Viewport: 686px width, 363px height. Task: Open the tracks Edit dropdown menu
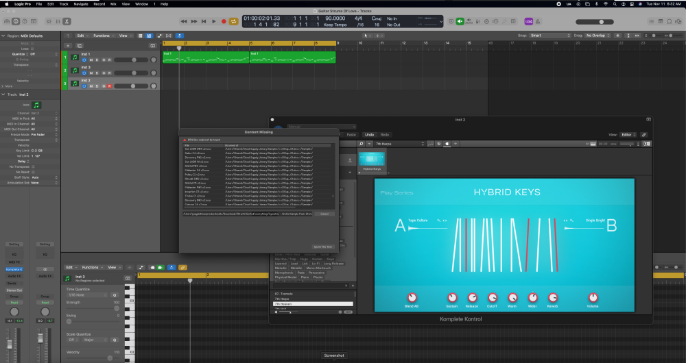point(82,36)
